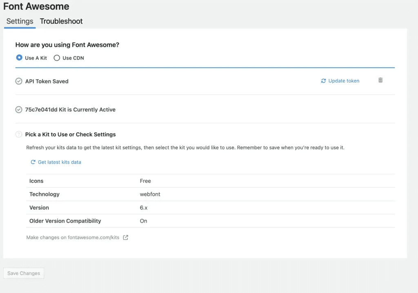Select the webfont Technology value
Screen dimensions: 418x293
150,194
